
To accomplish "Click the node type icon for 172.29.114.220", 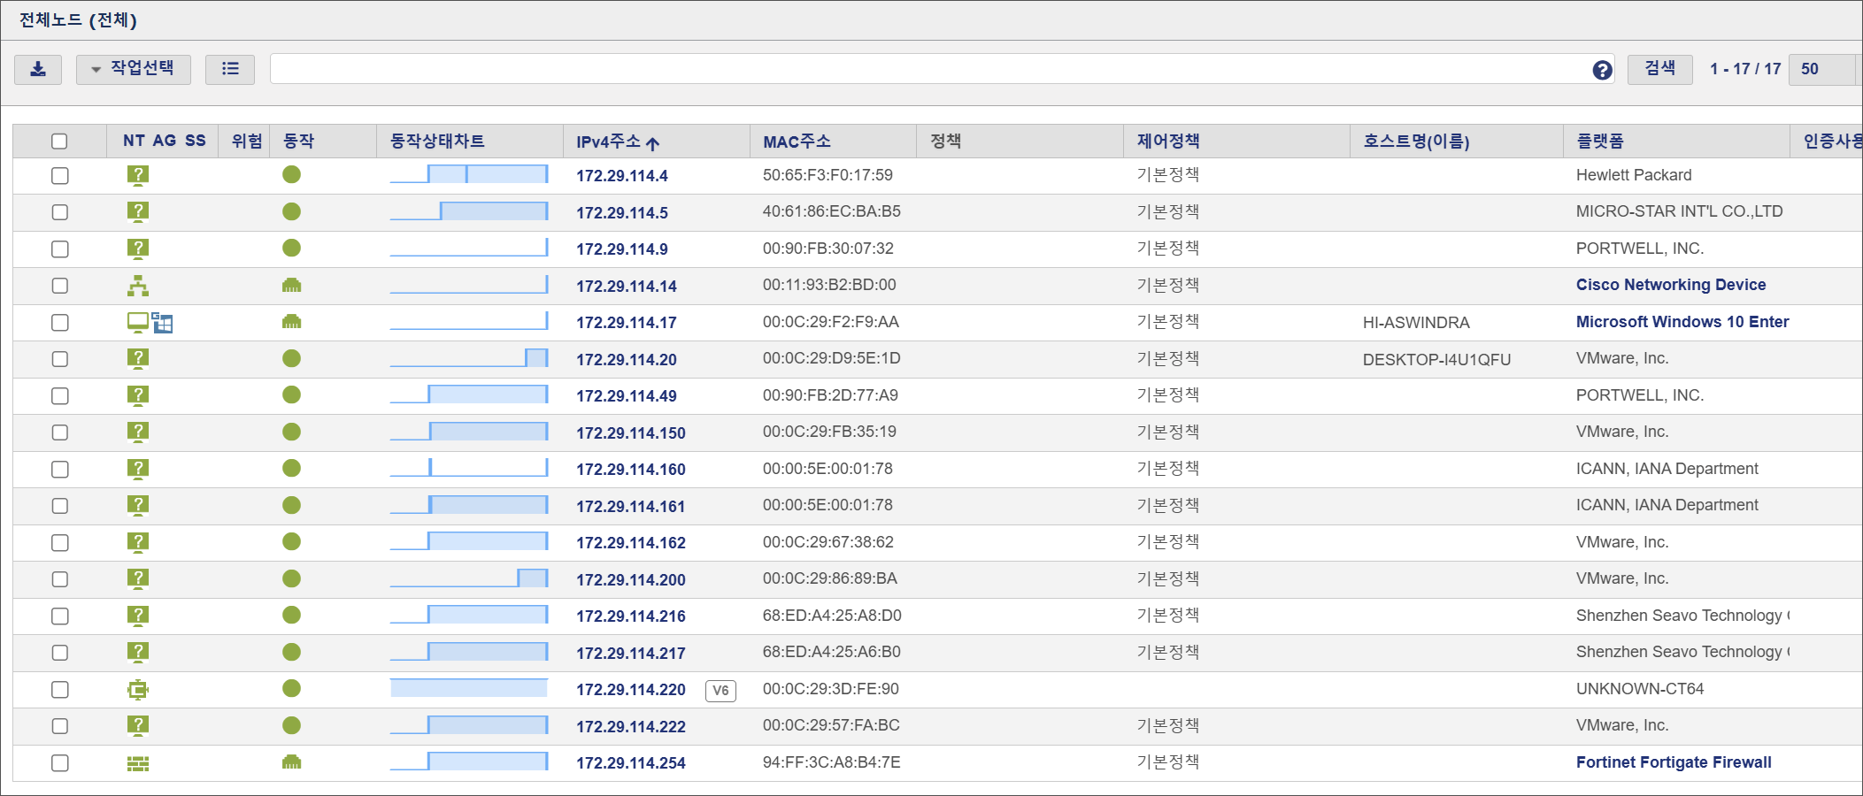I will [138, 690].
